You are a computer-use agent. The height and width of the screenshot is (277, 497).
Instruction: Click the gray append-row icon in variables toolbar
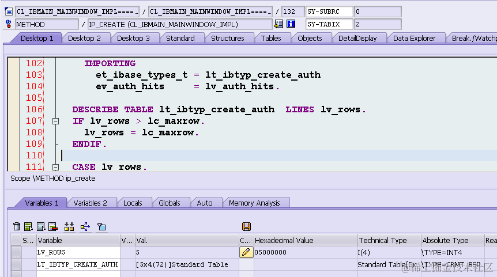pyautogui.click(x=41, y=226)
